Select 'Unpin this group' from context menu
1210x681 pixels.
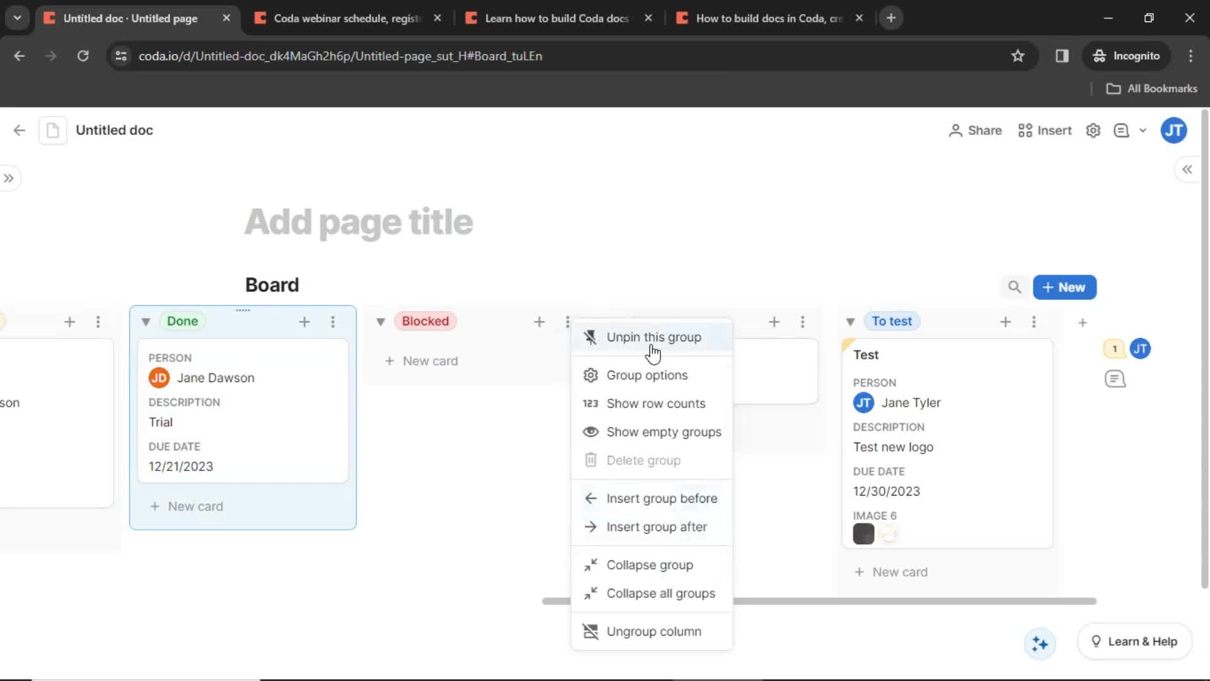click(654, 337)
